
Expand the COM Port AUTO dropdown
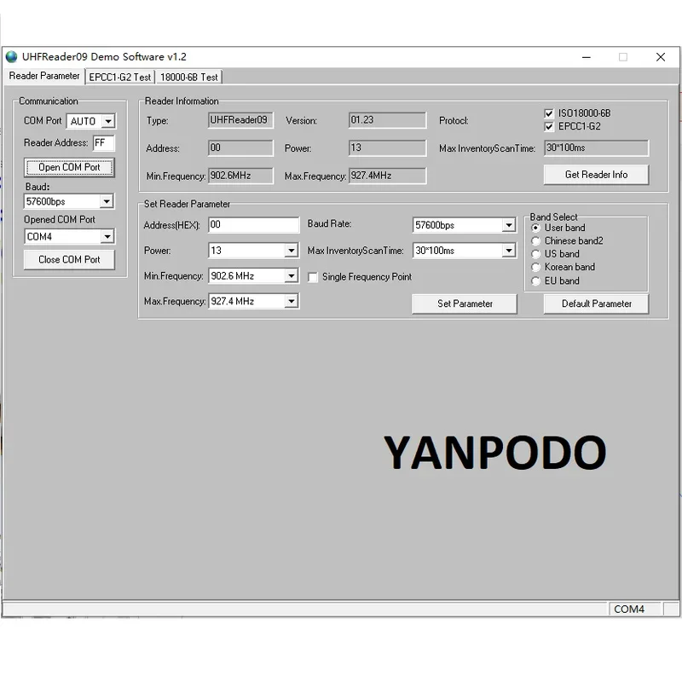point(108,121)
